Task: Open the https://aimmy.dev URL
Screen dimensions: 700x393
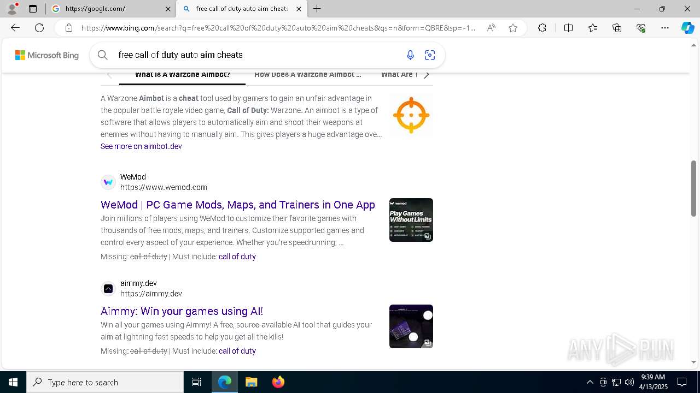Action: tap(151, 294)
